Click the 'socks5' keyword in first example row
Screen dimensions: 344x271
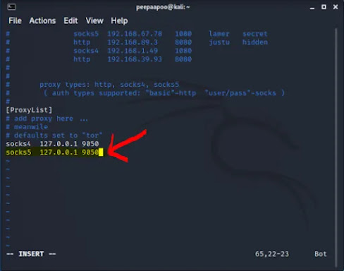tap(86, 34)
